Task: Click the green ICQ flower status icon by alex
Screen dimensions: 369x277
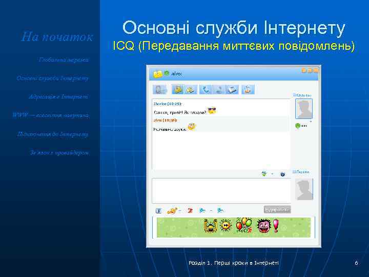Action: (167, 73)
